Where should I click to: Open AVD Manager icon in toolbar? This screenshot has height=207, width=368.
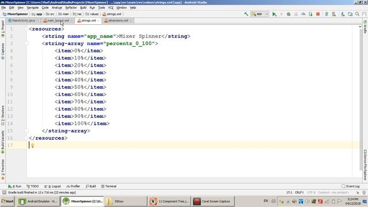333,14
